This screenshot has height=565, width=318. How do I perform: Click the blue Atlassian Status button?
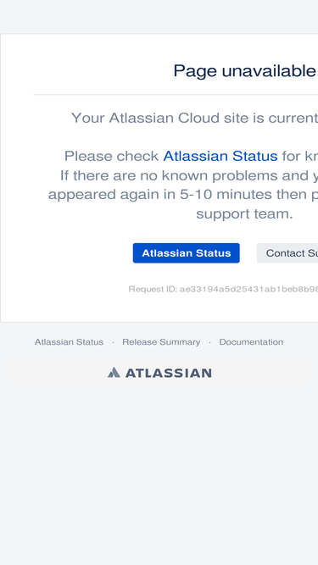point(186,253)
